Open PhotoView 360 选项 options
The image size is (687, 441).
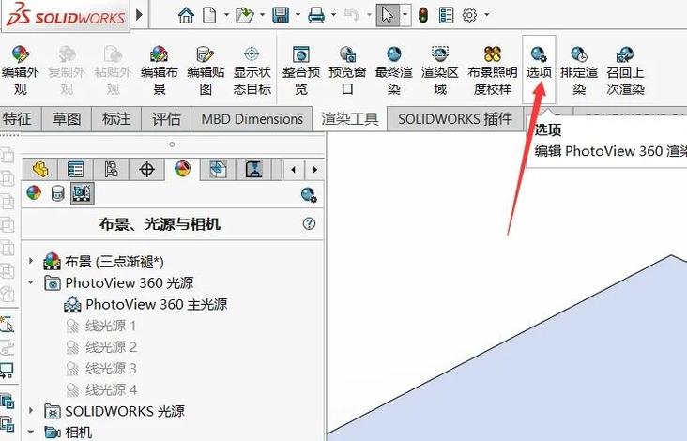coord(539,69)
